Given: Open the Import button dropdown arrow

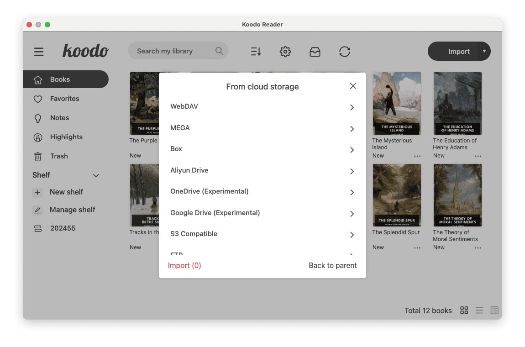Looking at the screenshot, I should coord(484,51).
